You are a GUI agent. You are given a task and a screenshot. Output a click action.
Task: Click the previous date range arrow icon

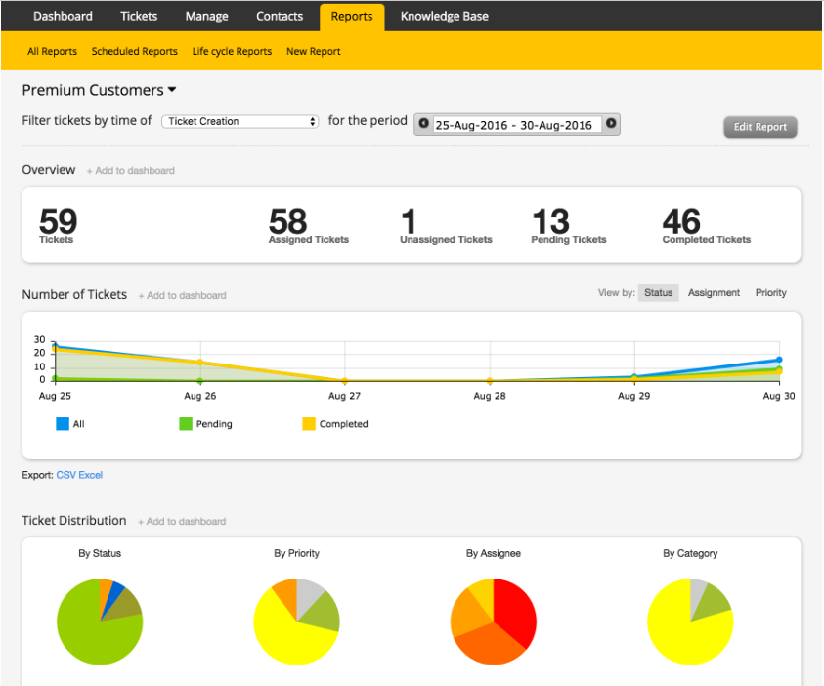tap(423, 124)
